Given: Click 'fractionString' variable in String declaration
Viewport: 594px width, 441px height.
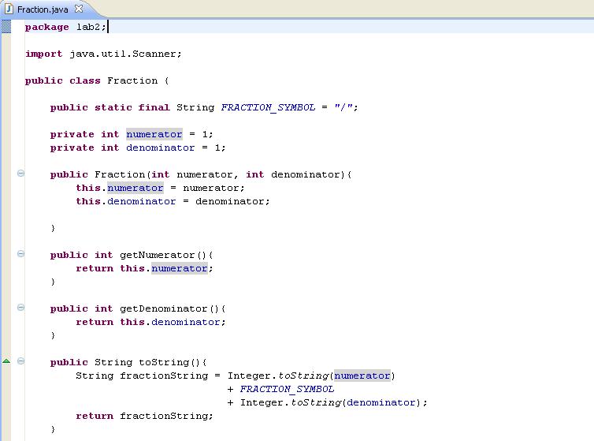Looking at the screenshot, I should coord(164,376).
